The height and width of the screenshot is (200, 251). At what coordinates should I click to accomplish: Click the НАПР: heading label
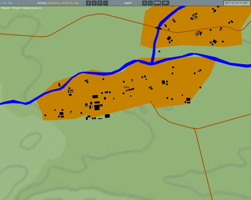coord(128,3)
